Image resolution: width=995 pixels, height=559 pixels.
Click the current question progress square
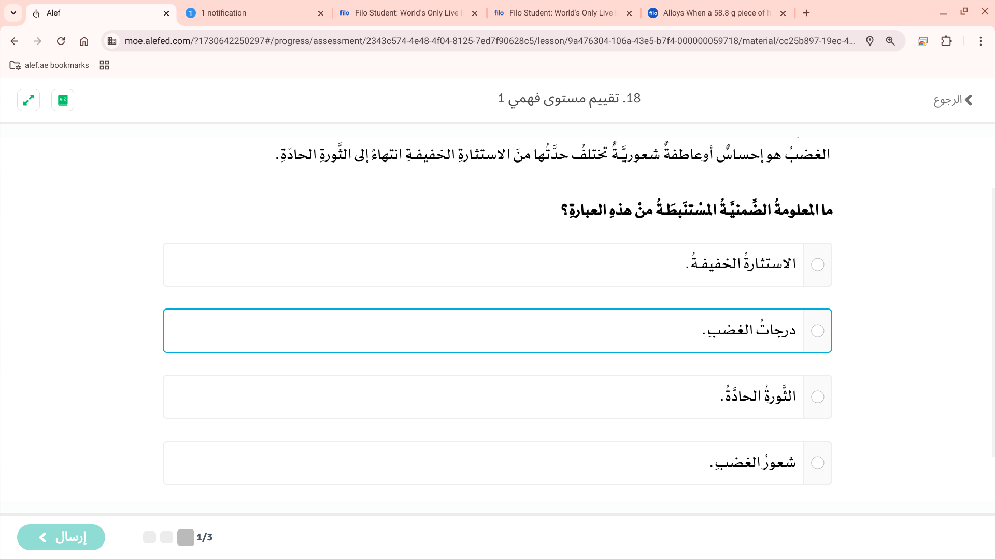pos(185,537)
